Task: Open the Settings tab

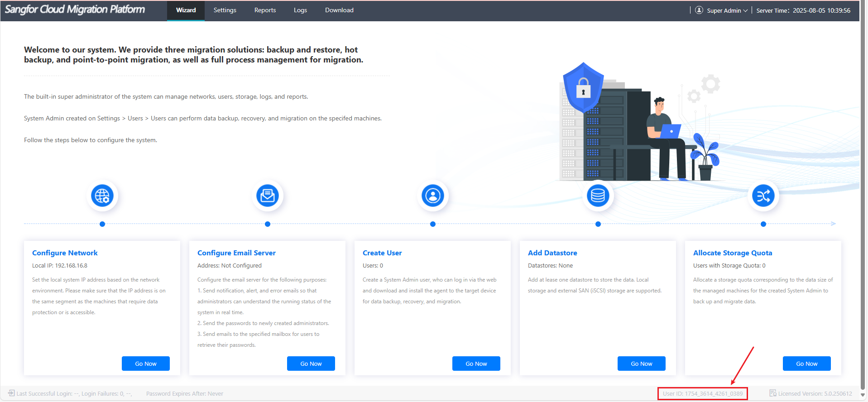Action: [225, 10]
